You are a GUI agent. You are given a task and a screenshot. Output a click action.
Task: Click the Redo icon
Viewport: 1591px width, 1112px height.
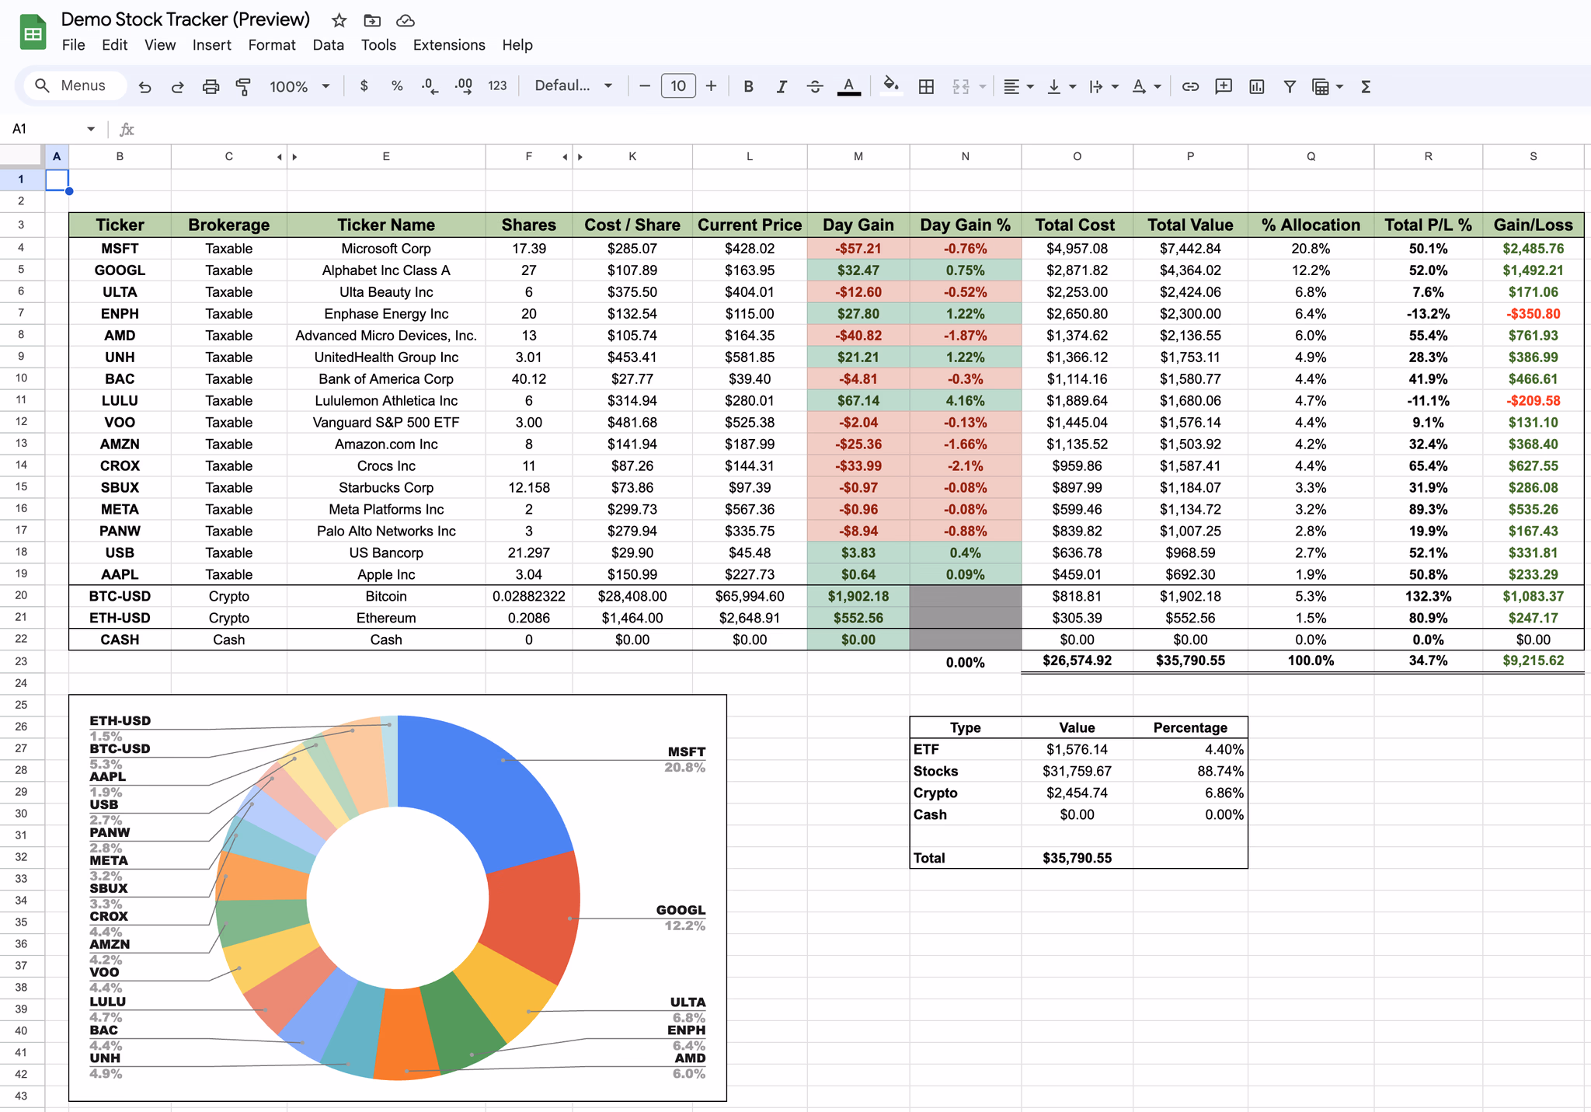tap(177, 86)
